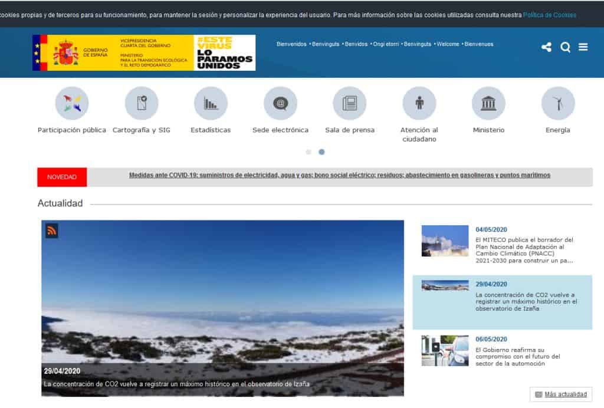Click the Más actualidad button
Screen dimensions: 604x408
561,394
